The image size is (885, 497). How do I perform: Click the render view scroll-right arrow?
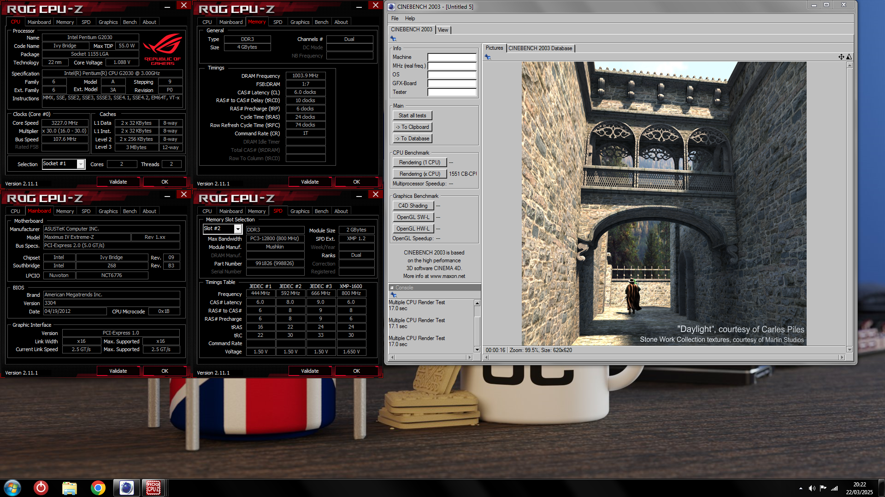842,357
